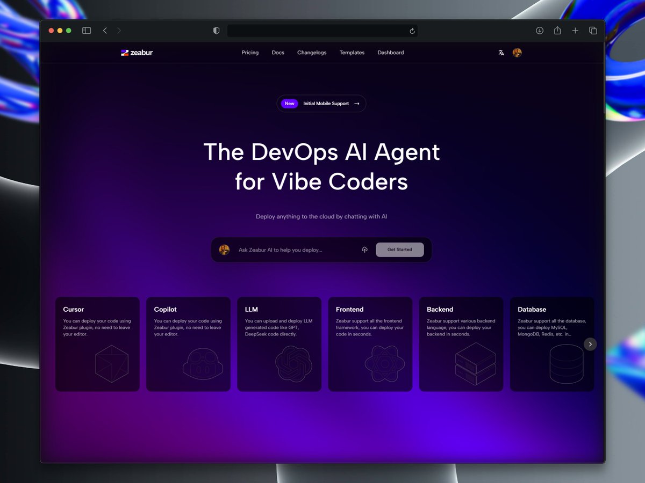Click the React atom icon on the Frontend card
645x483 pixels.
[385, 363]
